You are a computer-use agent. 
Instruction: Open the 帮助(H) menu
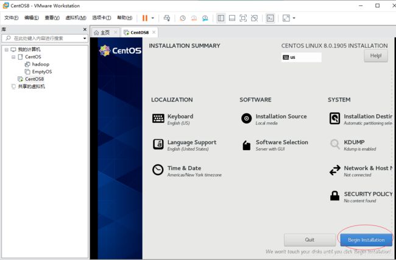point(124,18)
